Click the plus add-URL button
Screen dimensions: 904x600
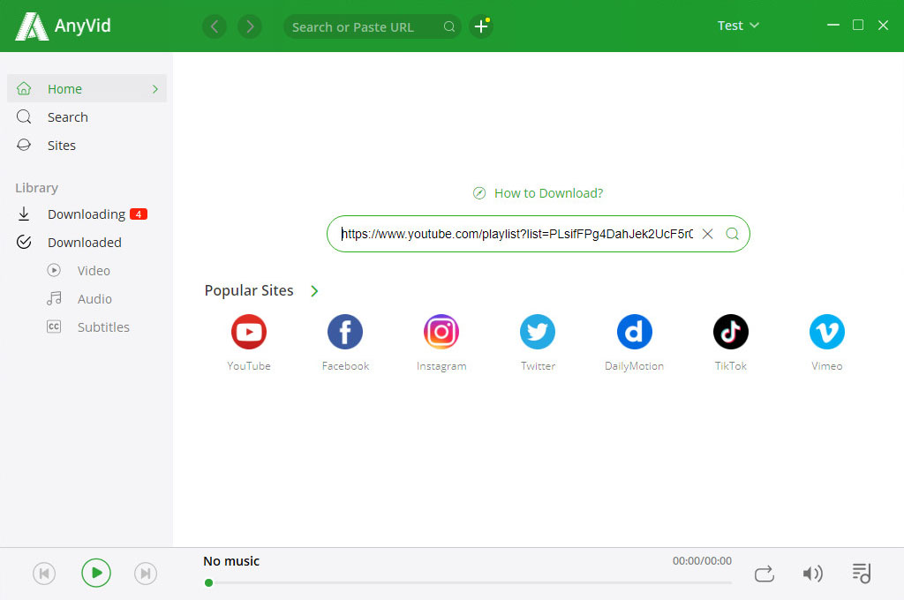(x=481, y=26)
